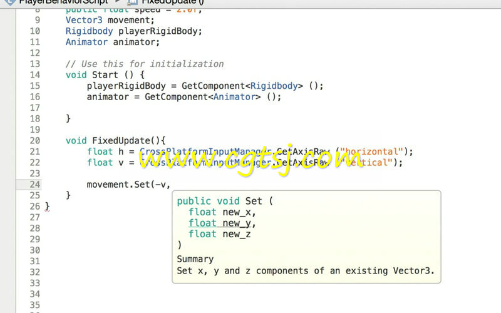Click the 'Start' method name on line 14
The image size is (501, 313).
[105, 74]
